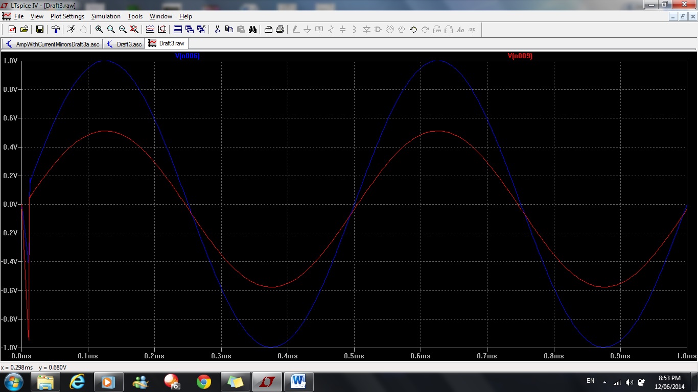Open a file with the folder icon
698x392 pixels.
click(x=24, y=30)
